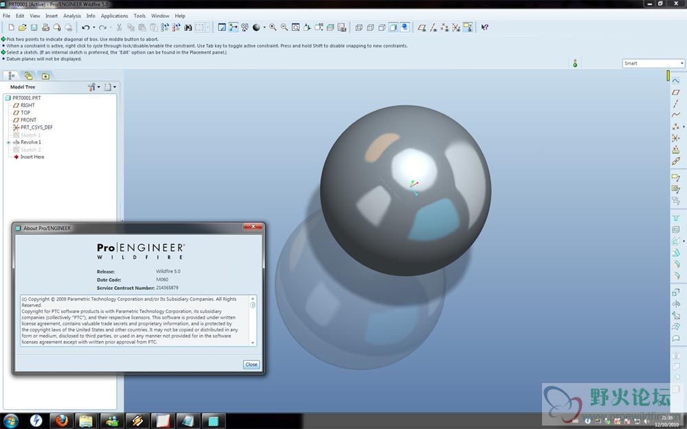Save the current model
Viewport: 687px width, 429px height.
pyautogui.click(x=34, y=27)
